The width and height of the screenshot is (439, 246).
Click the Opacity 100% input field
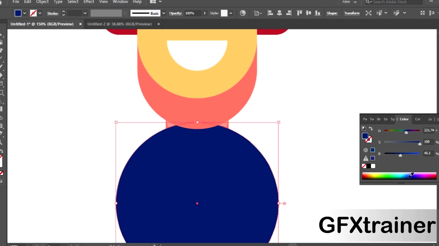[x=193, y=13]
